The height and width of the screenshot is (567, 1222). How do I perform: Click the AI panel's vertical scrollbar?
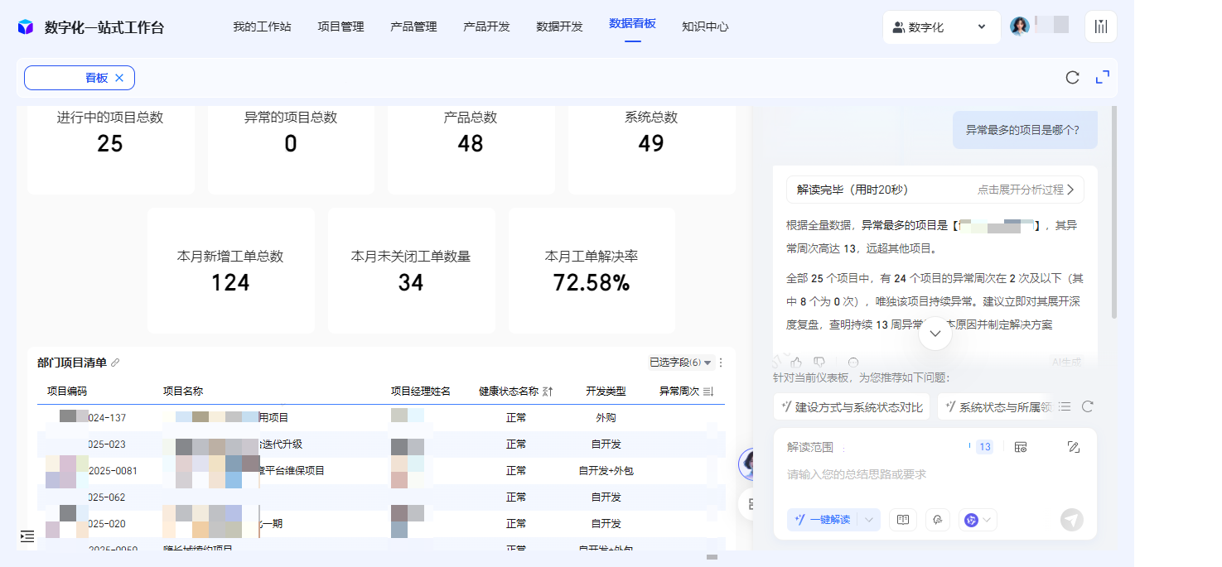click(x=1114, y=212)
